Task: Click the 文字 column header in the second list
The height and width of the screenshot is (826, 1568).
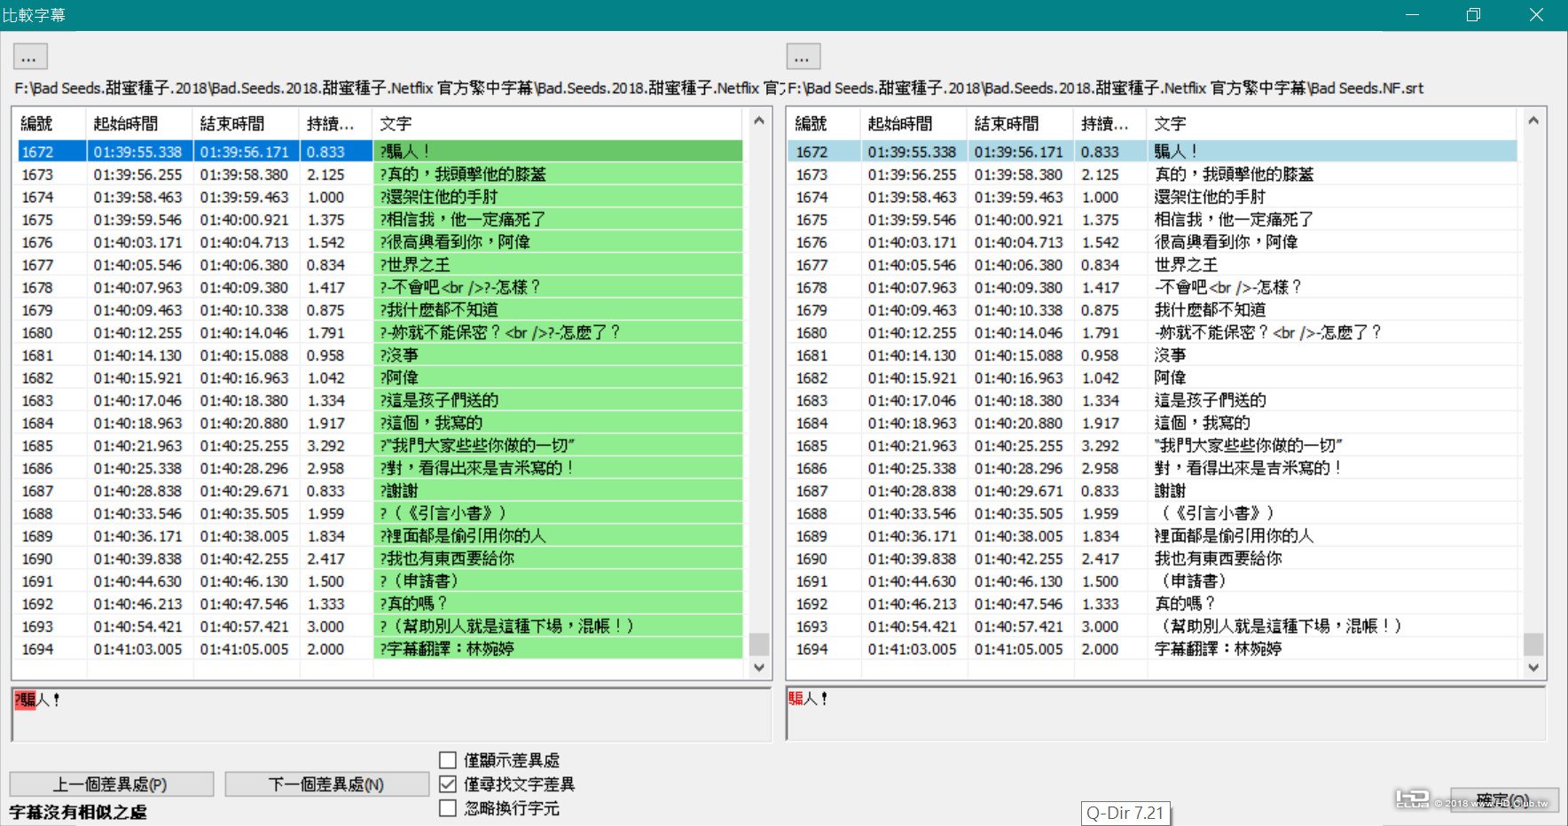Action: [1332, 123]
